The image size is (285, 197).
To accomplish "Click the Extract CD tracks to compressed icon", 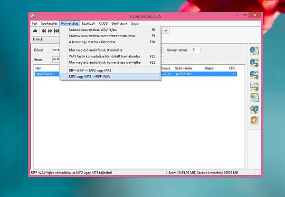I will [x=254, y=63].
